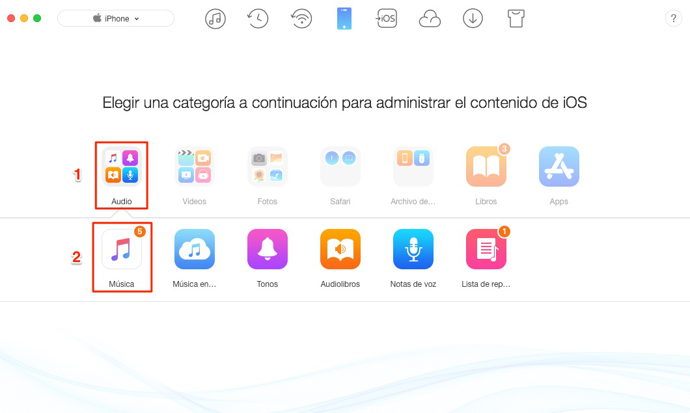
Task: Select the Archivo de... category
Action: [413, 167]
